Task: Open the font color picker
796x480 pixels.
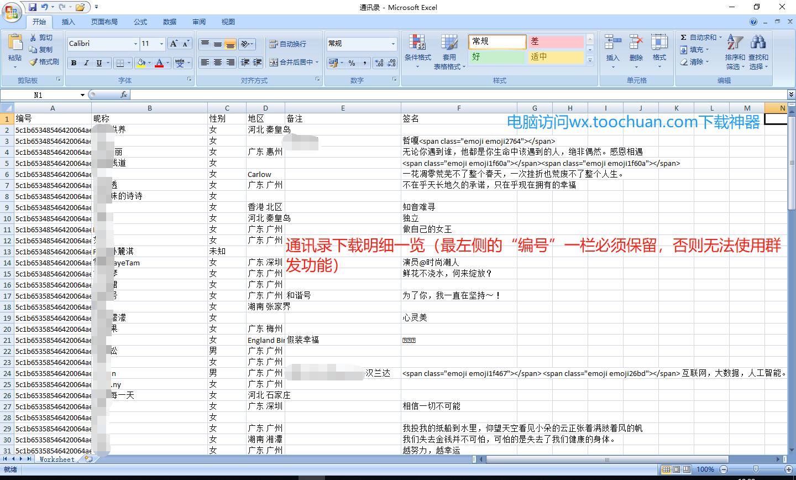Action: point(159,63)
